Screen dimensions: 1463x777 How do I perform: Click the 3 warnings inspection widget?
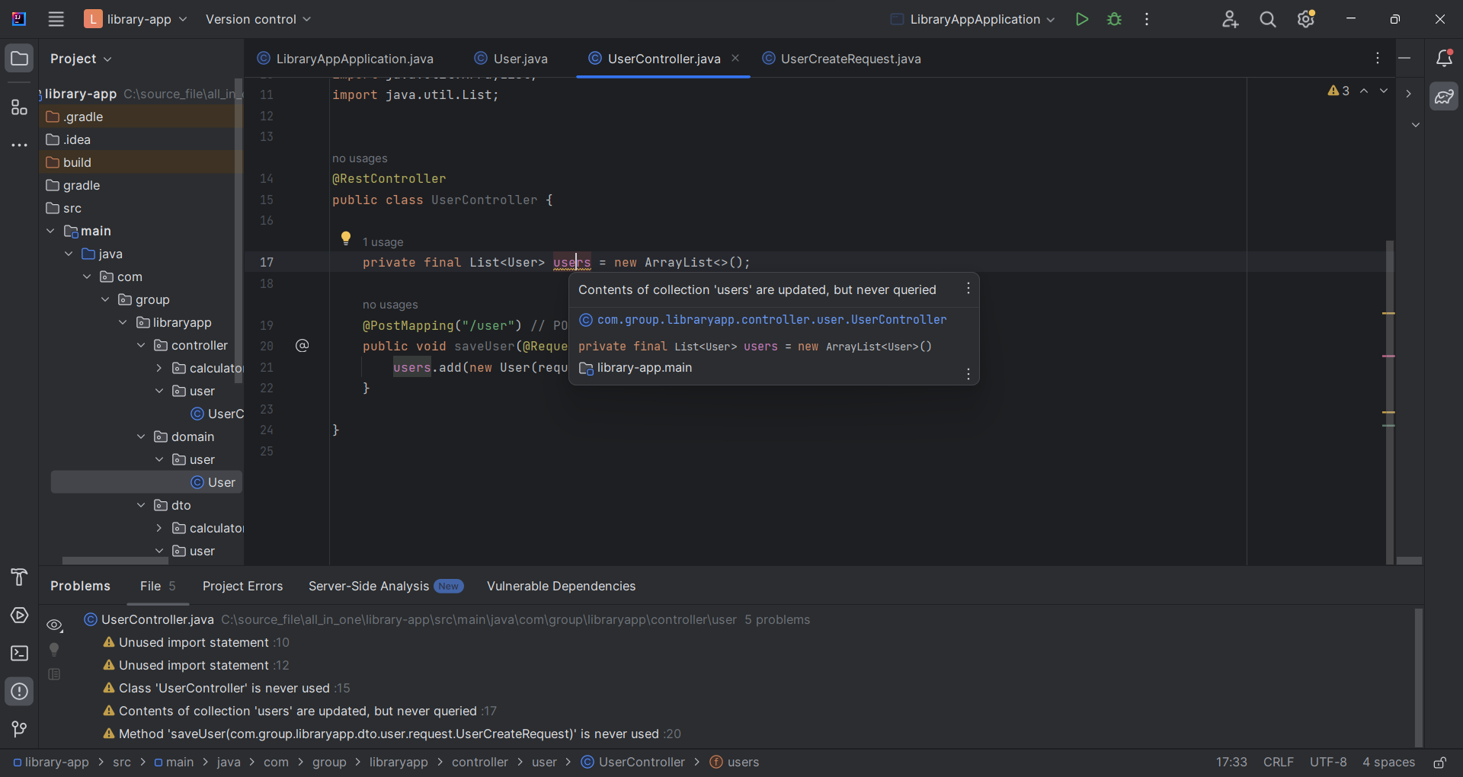tap(1339, 91)
